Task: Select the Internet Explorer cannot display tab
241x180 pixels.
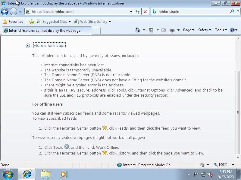Action: [47, 31]
